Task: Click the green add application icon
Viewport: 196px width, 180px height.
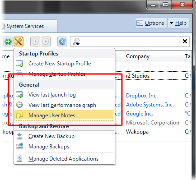Action: click(x=8, y=42)
